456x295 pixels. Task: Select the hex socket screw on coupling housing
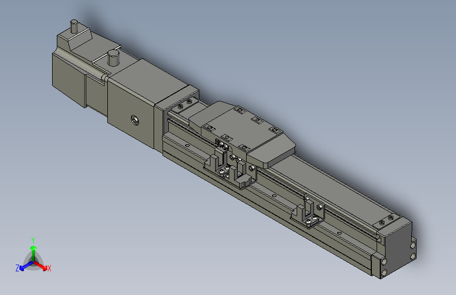point(135,120)
